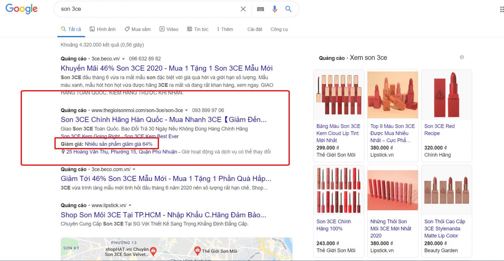This screenshot has width=504, height=261.
Task: Switch to the Video tab
Action: point(169,29)
